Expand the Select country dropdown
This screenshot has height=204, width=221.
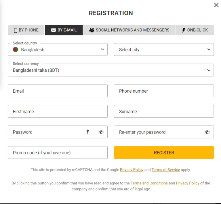coord(58,49)
